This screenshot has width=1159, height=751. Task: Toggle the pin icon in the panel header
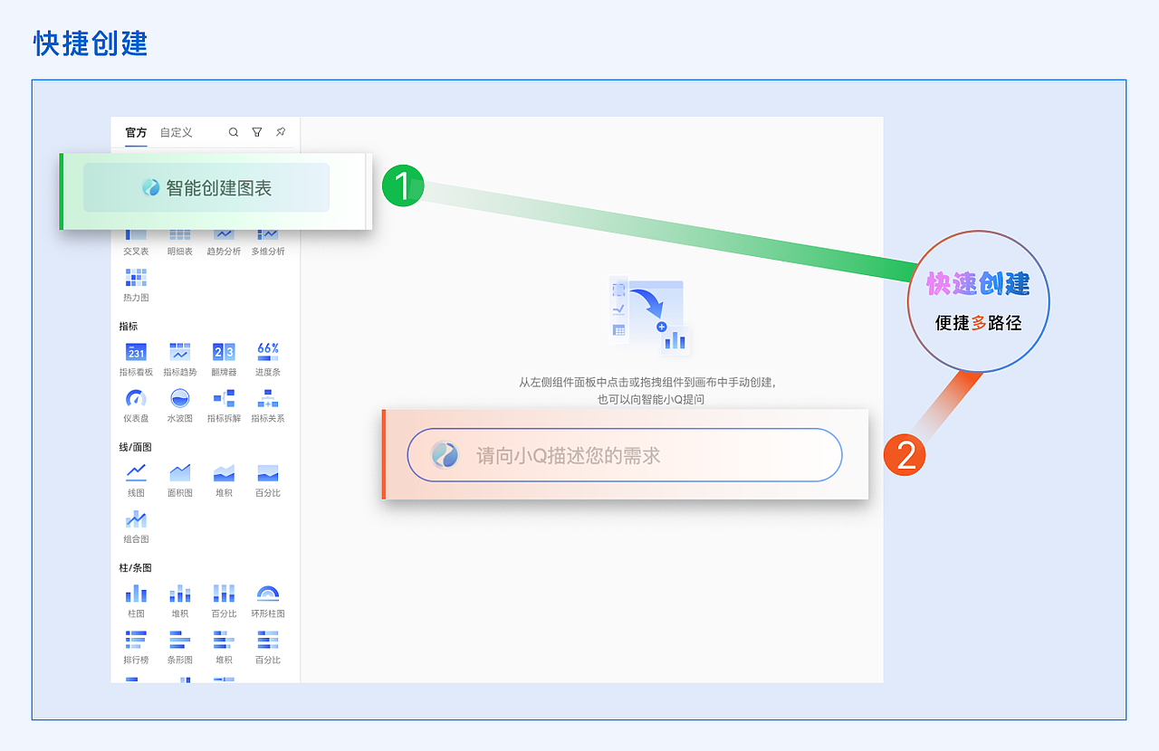281,131
